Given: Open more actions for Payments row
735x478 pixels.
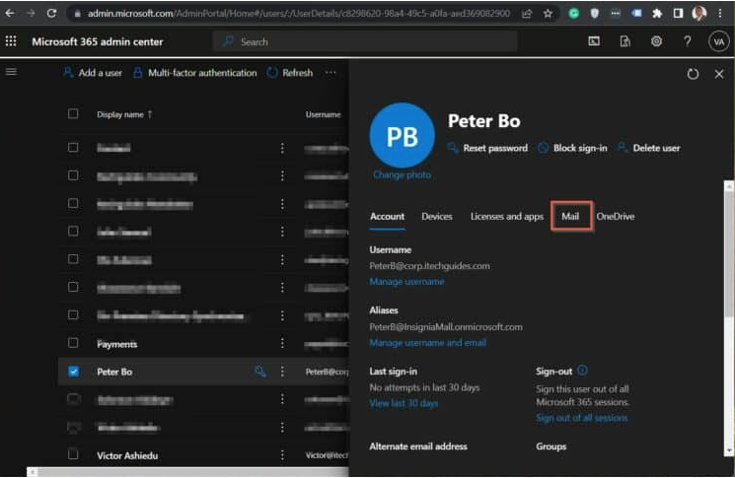Looking at the screenshot, I should click(282, 344).
